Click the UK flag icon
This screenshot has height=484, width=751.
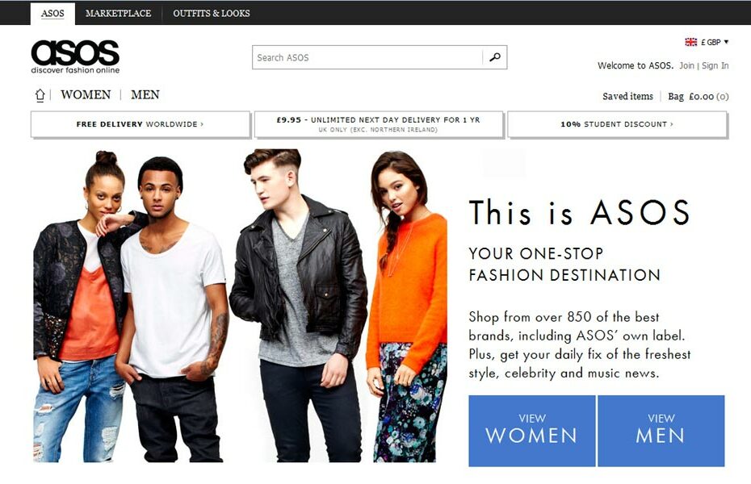click(x=690, y=42)
